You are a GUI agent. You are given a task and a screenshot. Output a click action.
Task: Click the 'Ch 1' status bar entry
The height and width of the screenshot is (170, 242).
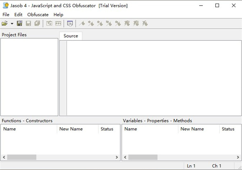click(x=217, y=166)
